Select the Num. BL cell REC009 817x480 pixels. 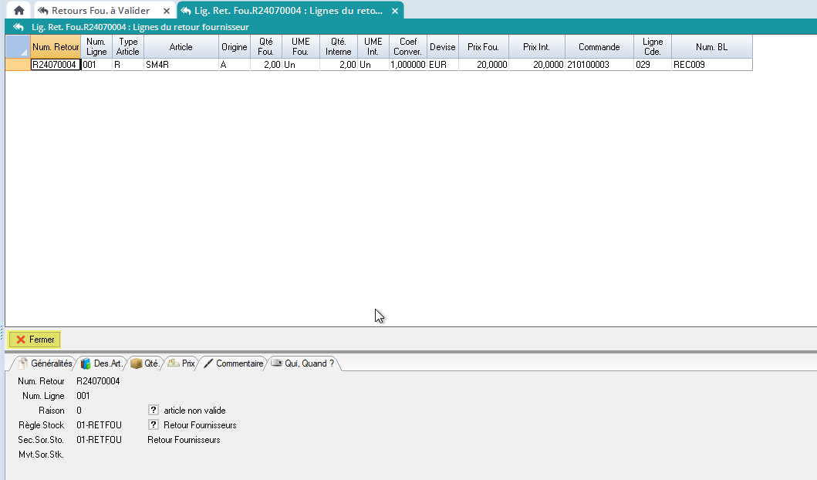[711, 66]
